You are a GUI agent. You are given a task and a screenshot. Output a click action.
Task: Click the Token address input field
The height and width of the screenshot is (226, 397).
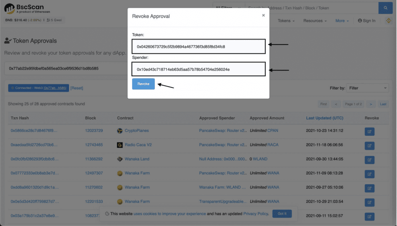pyautogui.click(x=198, y=46)
